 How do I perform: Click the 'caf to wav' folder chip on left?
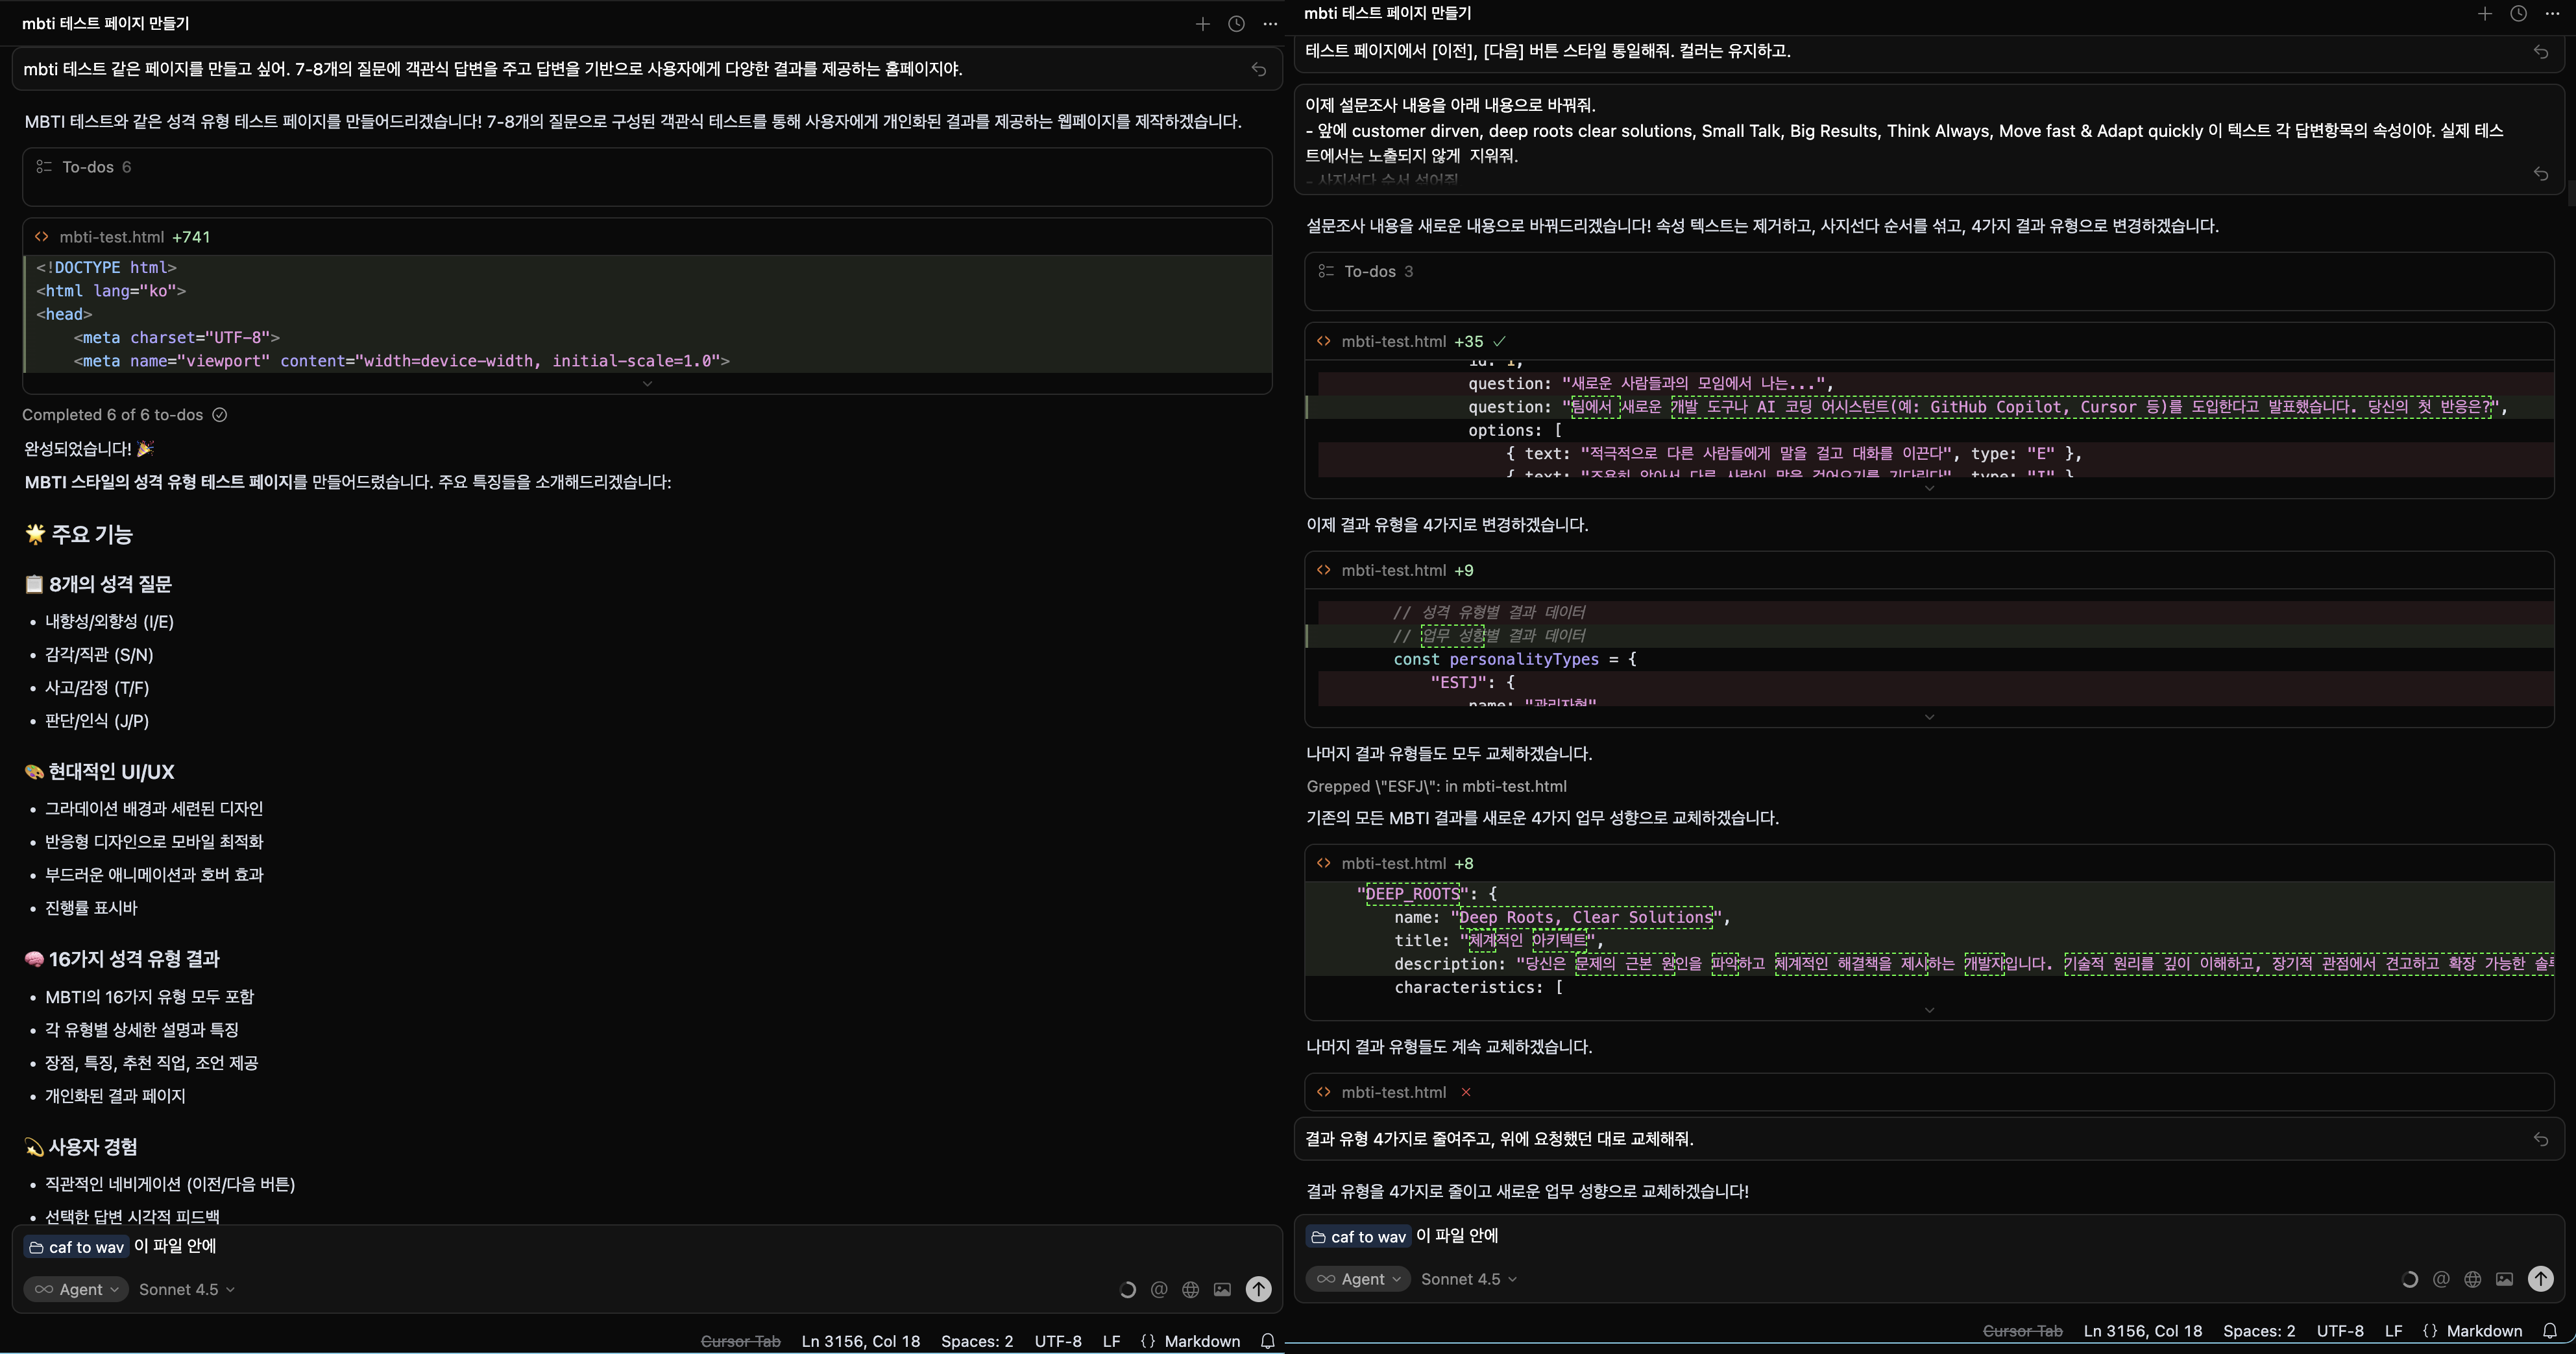pyautogui.click(x=76, y=1247)
